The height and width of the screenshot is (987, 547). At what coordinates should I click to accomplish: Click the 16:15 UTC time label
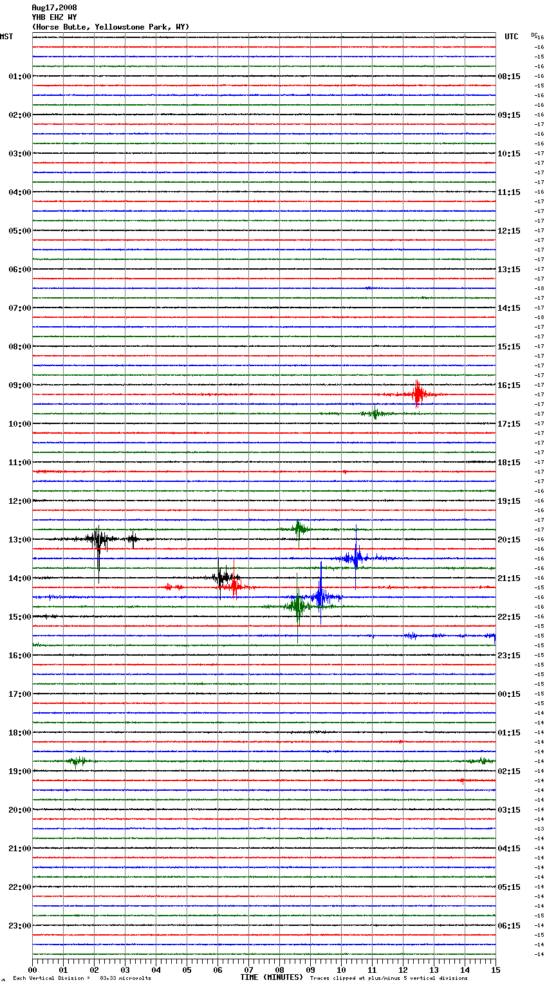509,385
